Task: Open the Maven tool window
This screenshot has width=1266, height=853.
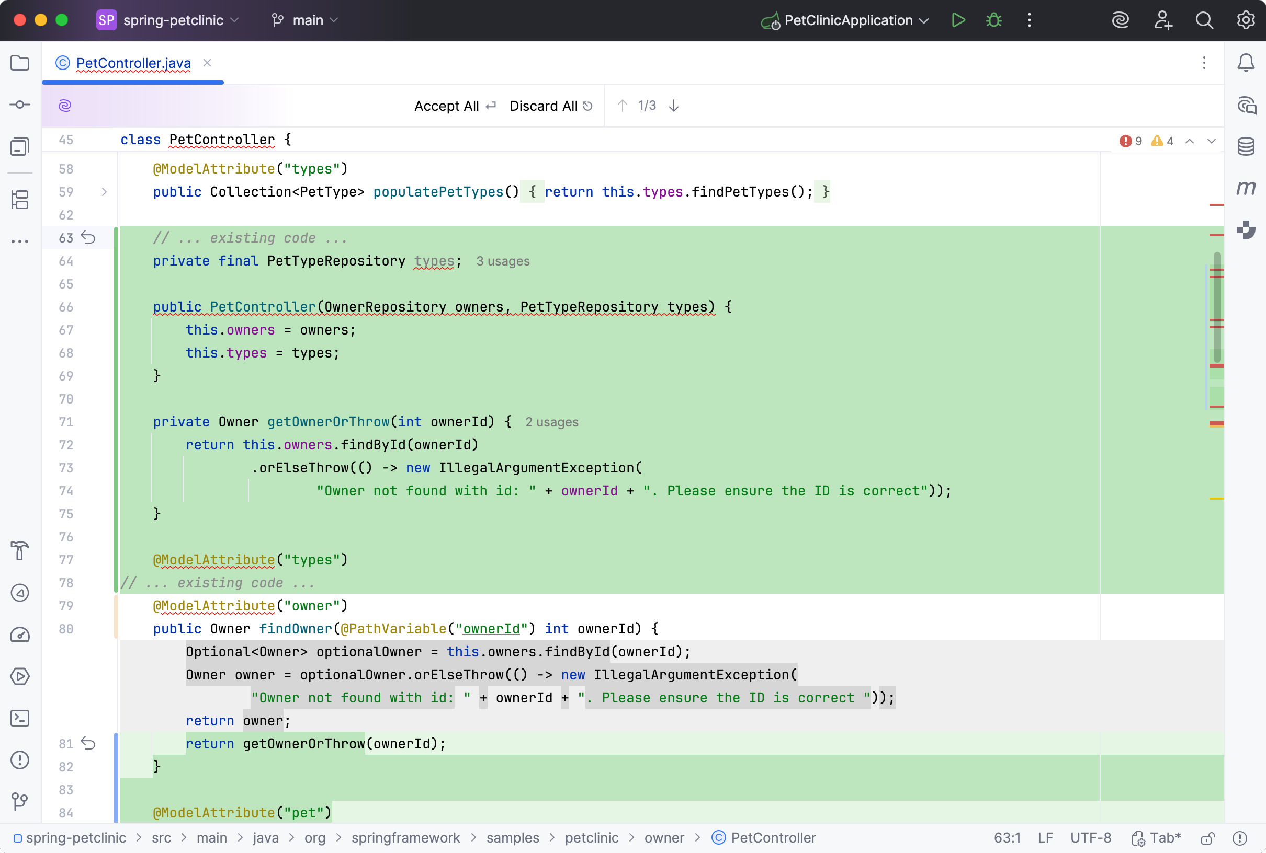Action: pyautogui.click(x=1247, y=188)
